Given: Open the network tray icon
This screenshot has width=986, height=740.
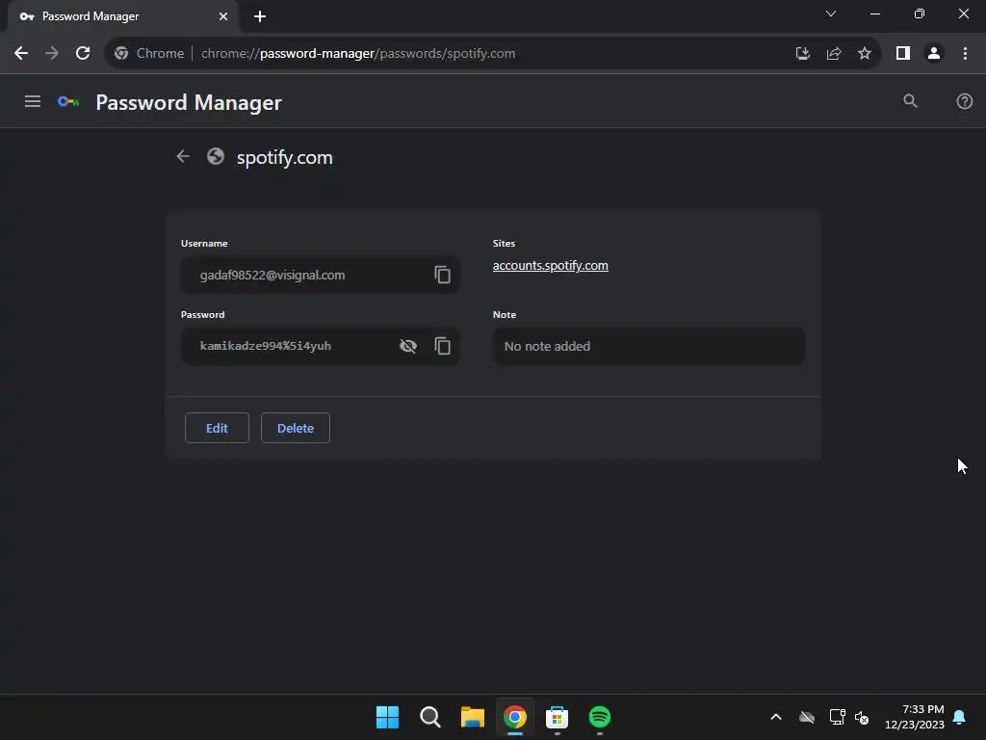Looking at the screenshot, I should tap(837, 717).
